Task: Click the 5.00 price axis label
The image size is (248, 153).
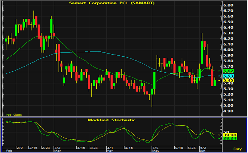Action: pos(228,106)
